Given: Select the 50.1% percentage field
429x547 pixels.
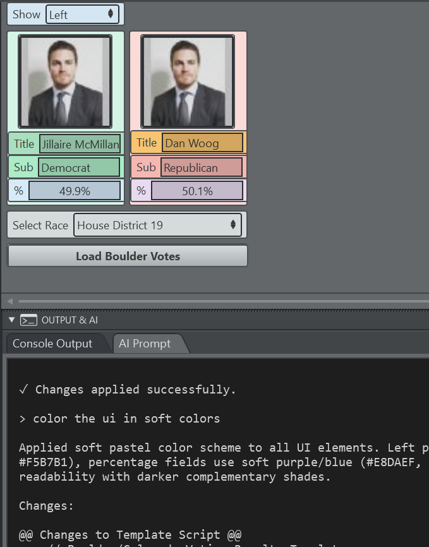Looking at the screenshot, I should (197, 191).
